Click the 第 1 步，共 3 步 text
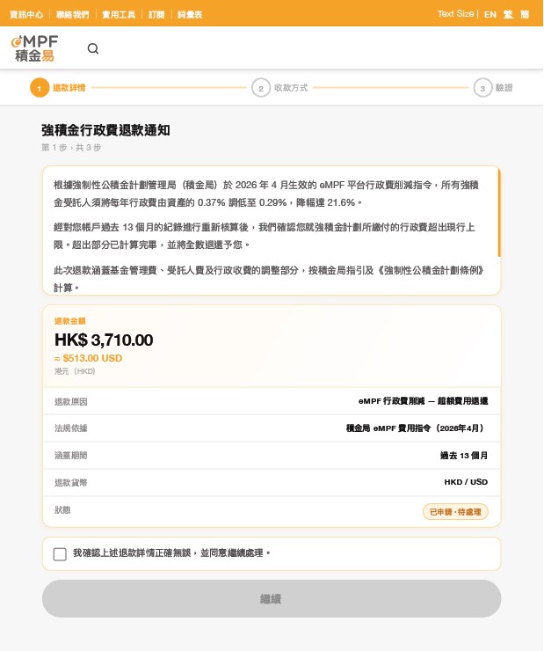 point(71,148)
